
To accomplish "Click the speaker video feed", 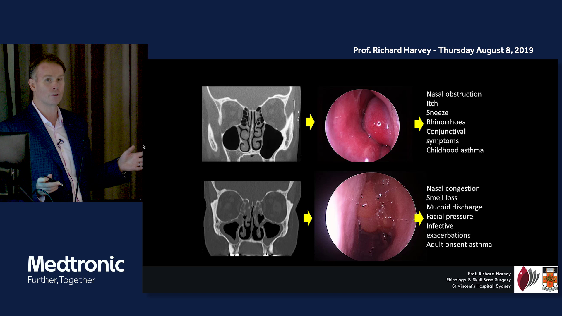I will pos(72,123).
